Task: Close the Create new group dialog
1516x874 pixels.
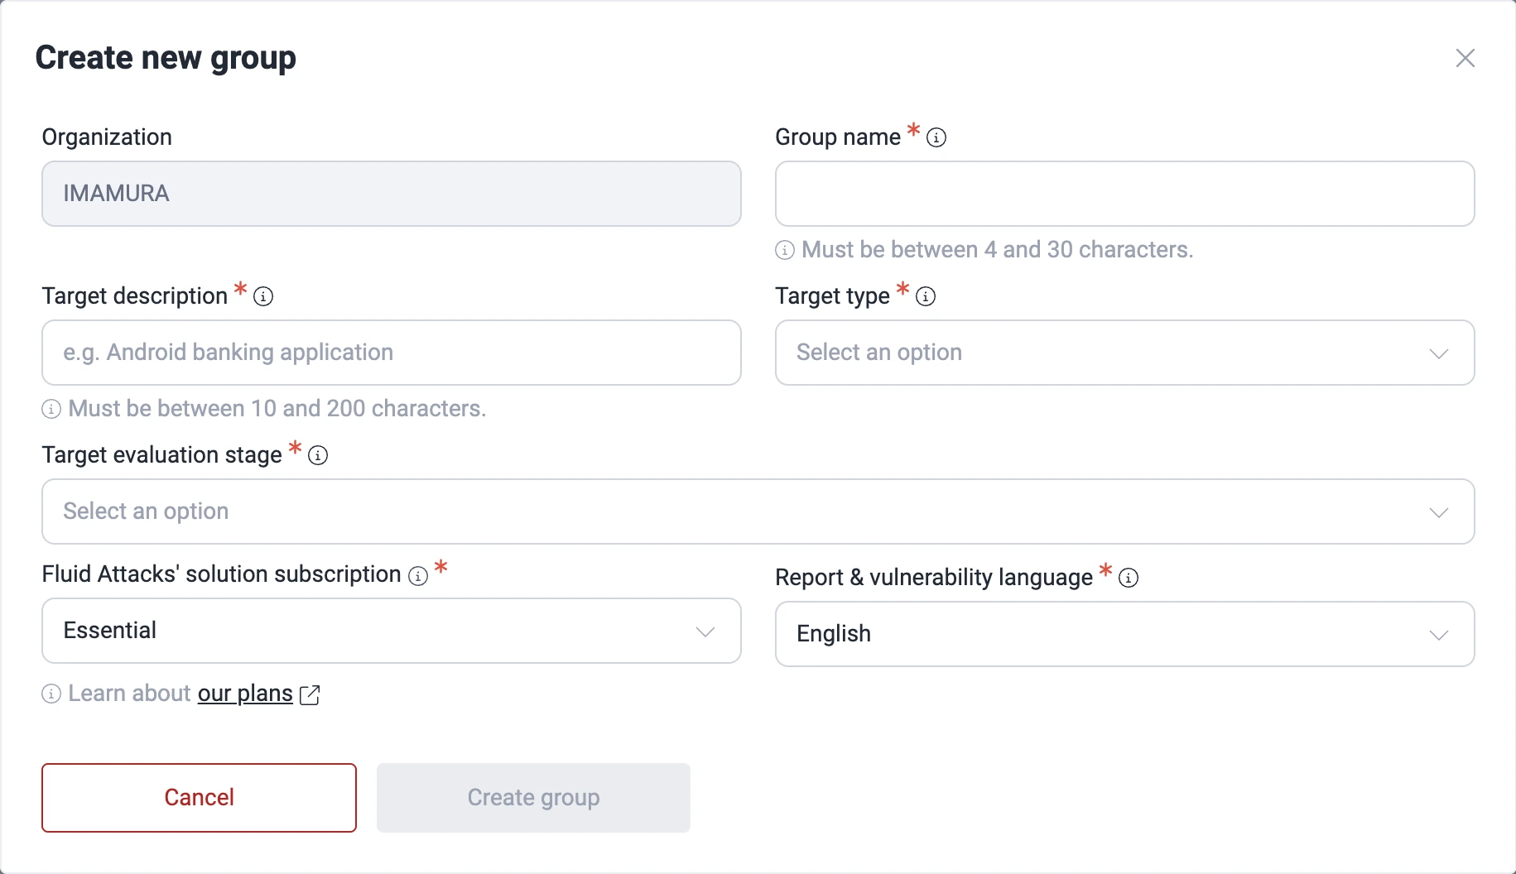Action: click(1465, 58)
